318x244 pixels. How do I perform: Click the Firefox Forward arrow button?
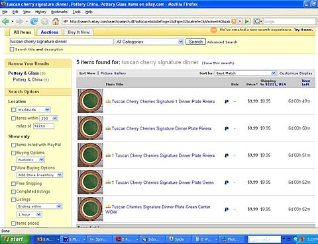20,21
